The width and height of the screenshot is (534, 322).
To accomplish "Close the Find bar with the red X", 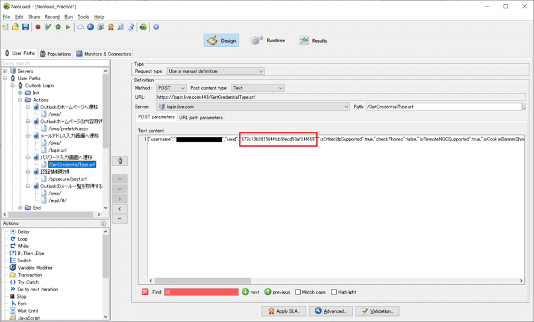I will (145, 292).
